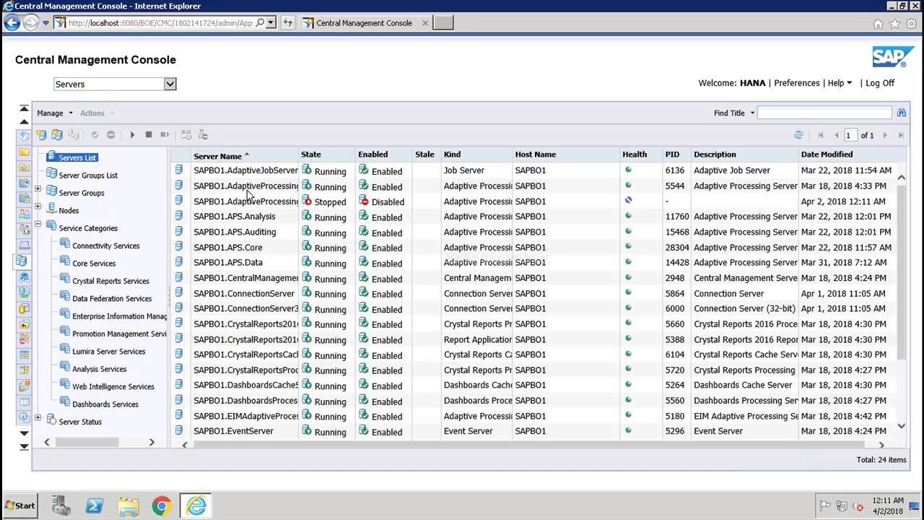Viewport: 924px width, 520px height.
Task: Click server icon for SAPBO1.EventServer row
Action: pyautogui.click(x=179, y=431)
